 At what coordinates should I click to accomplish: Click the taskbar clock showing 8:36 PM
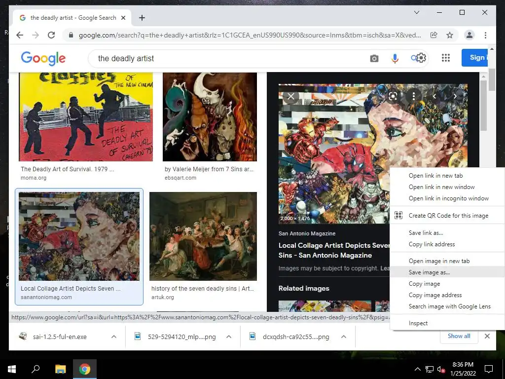point(463,369)
